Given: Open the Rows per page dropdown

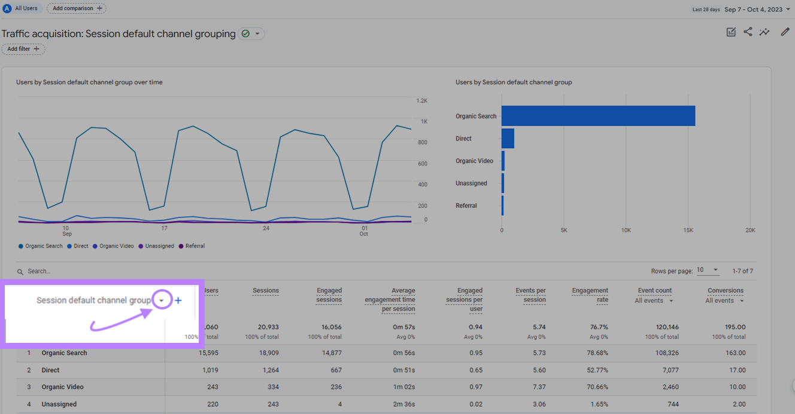Looking at the screenshot, I should pyautogui.click(x=708, y=271).
